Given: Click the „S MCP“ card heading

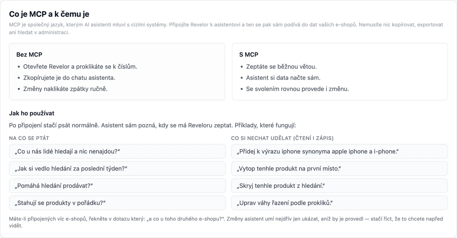Looking at the screenshot, I should 249,54.
